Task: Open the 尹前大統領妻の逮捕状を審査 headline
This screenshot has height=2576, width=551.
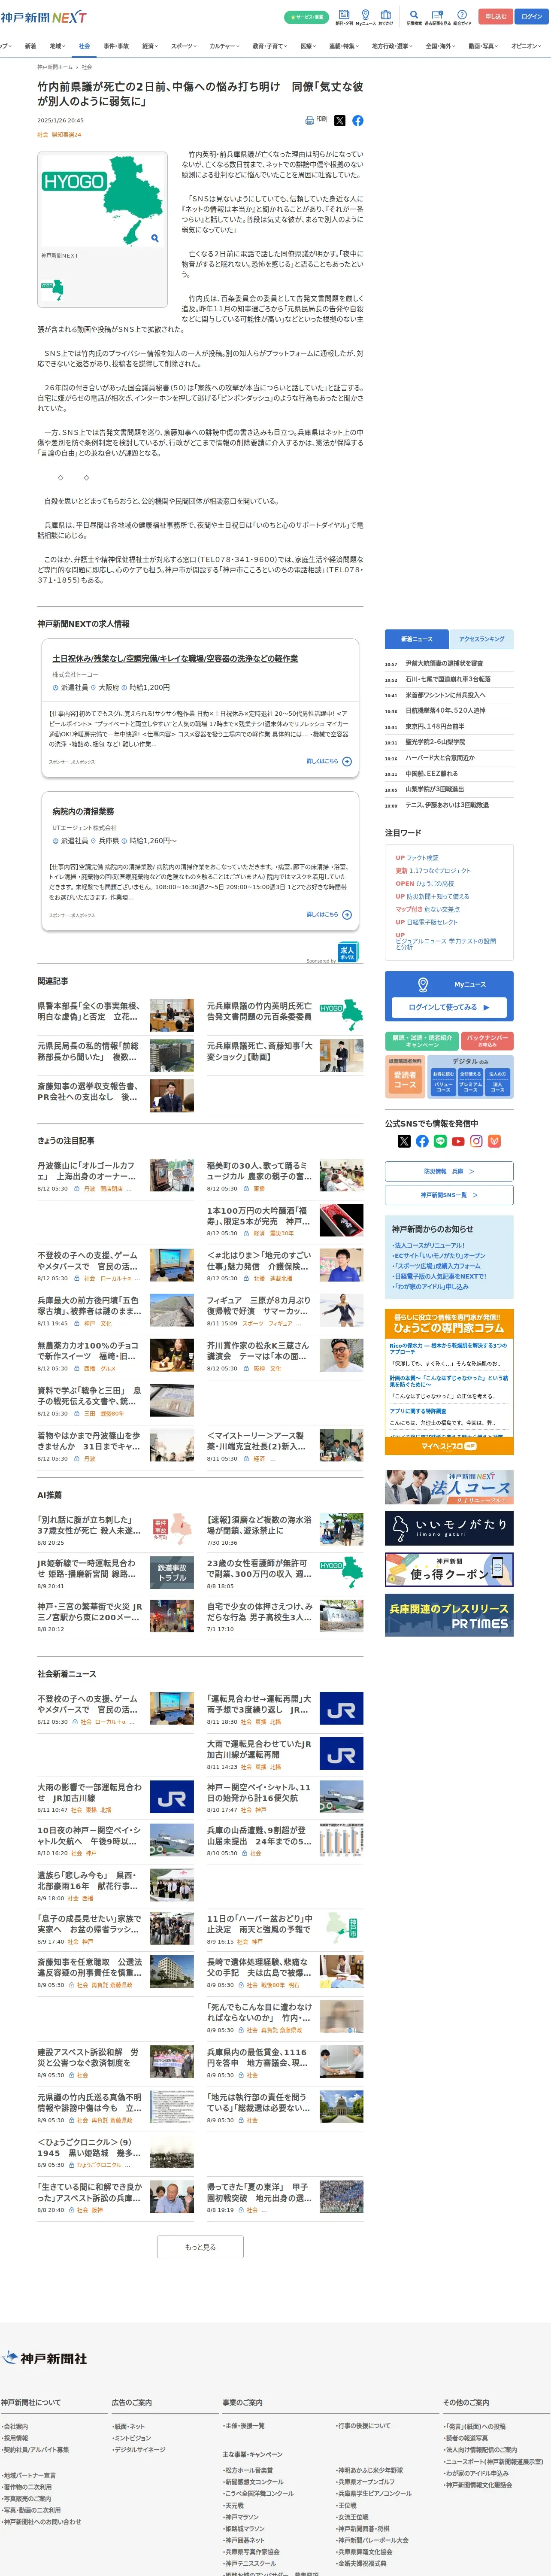Action: pos(444,663)
